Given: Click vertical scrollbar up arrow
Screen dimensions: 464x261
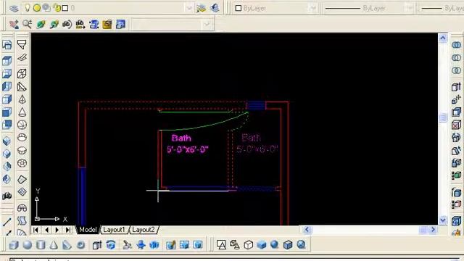Looking at the screenshot, I should coord(443,38).
